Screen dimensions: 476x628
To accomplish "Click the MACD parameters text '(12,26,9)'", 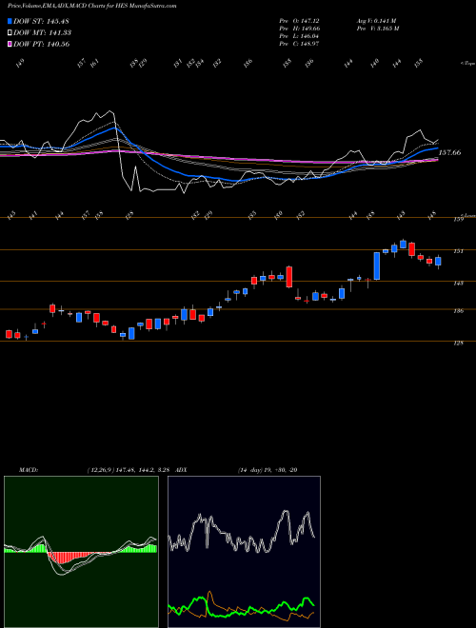I will pyautogui.click(x=101, y=470).
